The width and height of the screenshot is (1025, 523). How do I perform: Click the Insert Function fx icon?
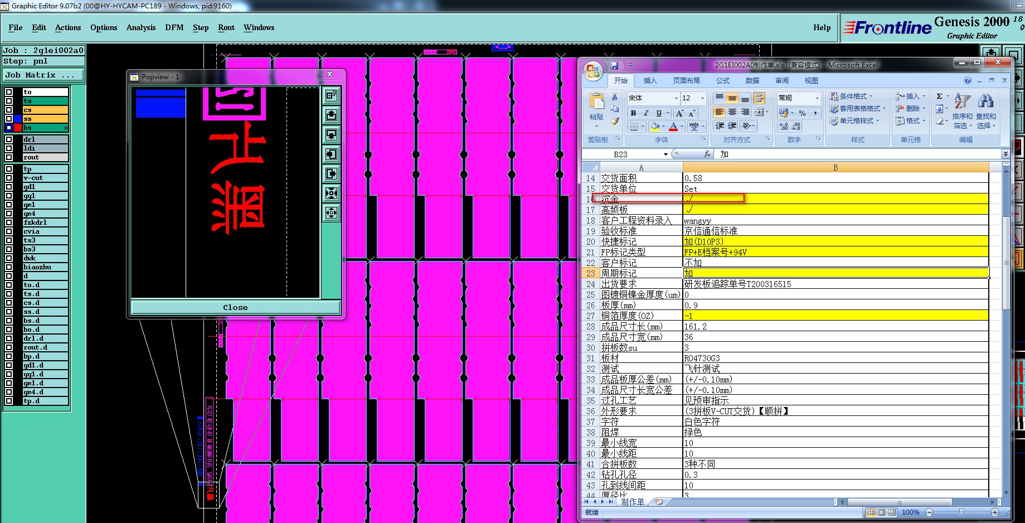point(707,154)
